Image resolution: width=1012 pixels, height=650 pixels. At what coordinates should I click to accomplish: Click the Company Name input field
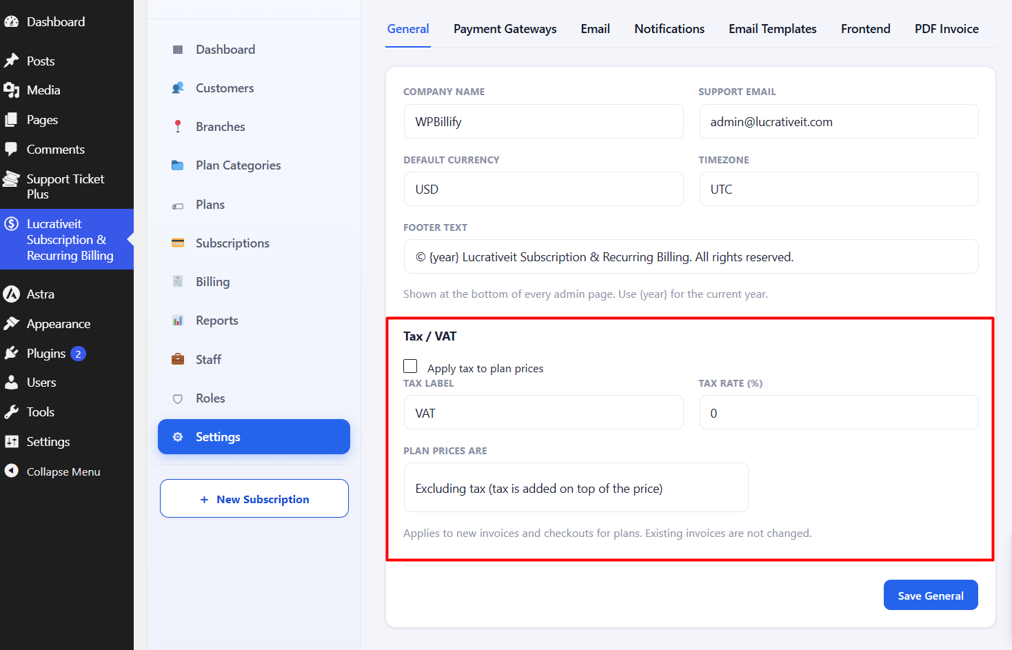click(544, 121)
